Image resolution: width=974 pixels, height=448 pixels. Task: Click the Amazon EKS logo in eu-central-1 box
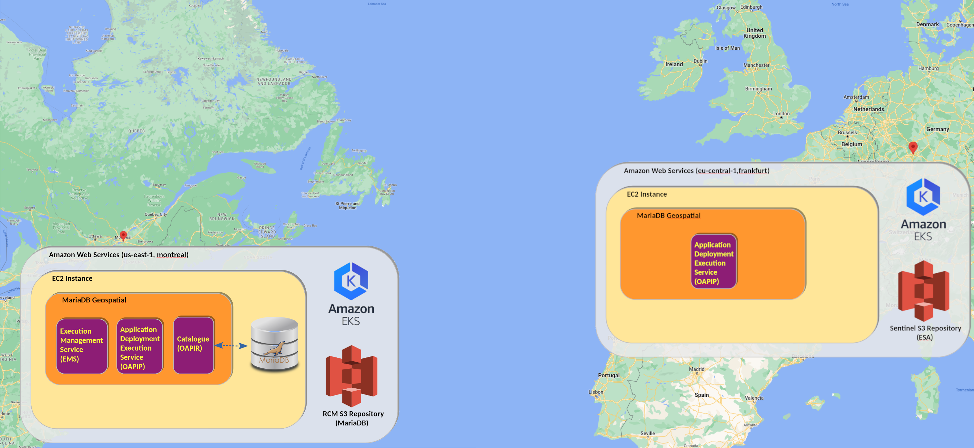[x=923, y=209]
